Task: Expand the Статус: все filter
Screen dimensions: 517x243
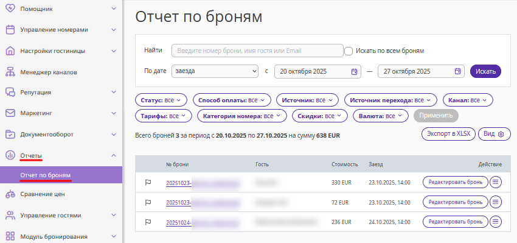Action: (x=161, y=100)
